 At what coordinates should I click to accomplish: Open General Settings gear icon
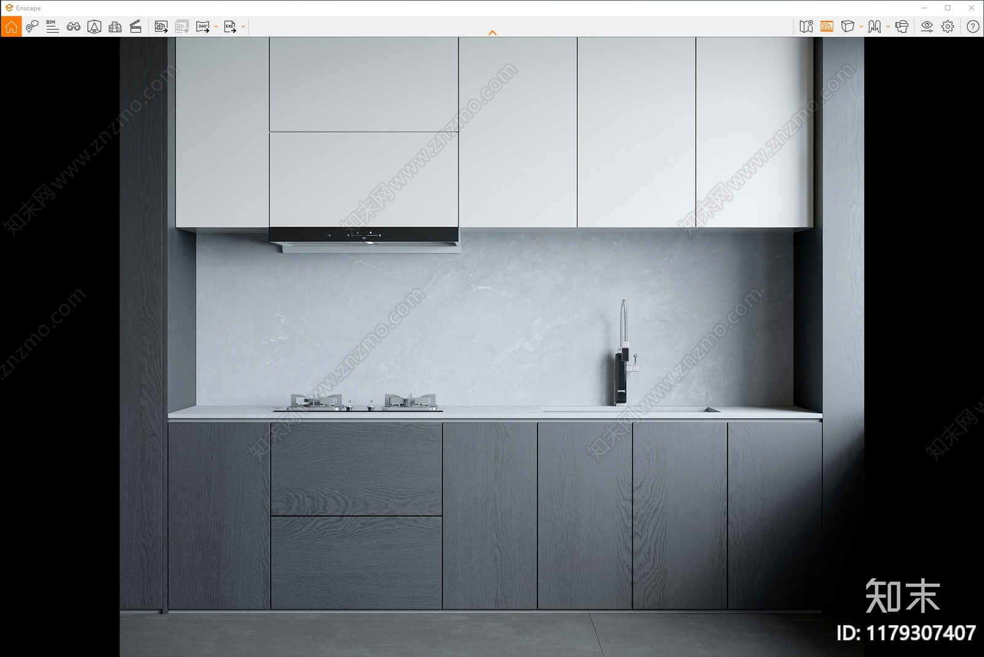948,26
